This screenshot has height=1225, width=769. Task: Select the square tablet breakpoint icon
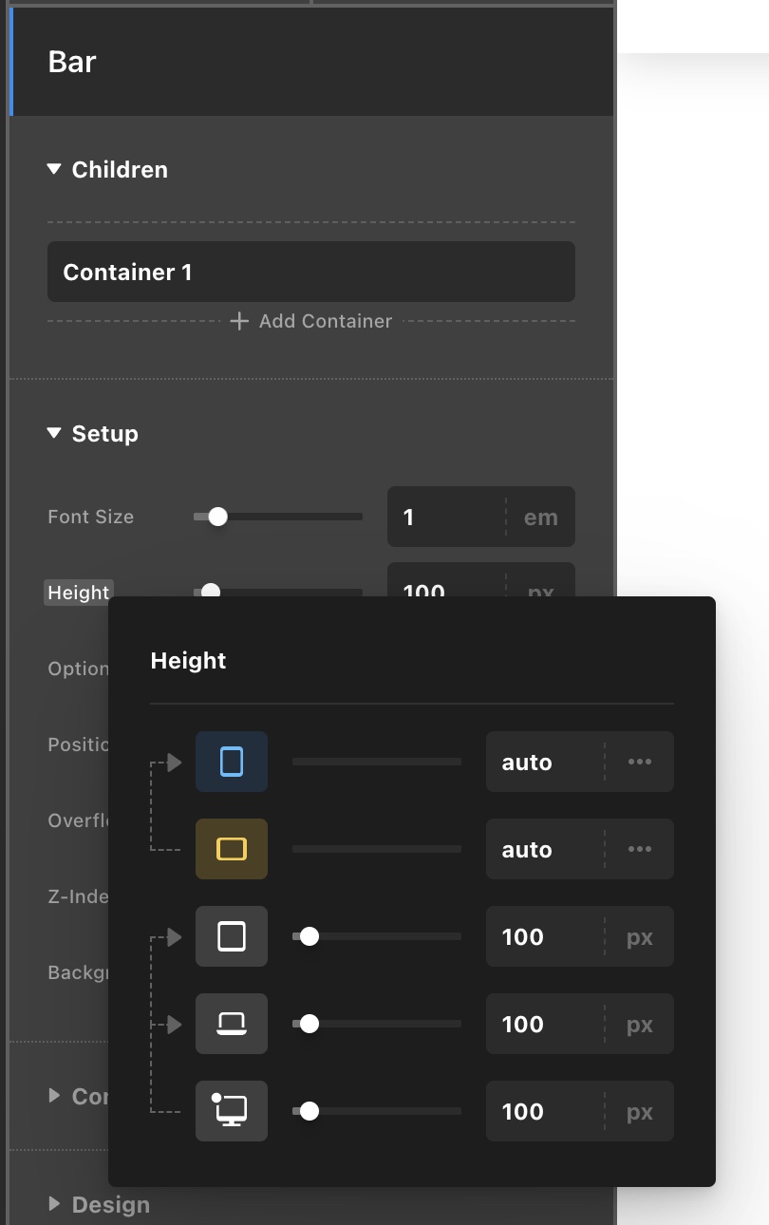coord(232,936)
